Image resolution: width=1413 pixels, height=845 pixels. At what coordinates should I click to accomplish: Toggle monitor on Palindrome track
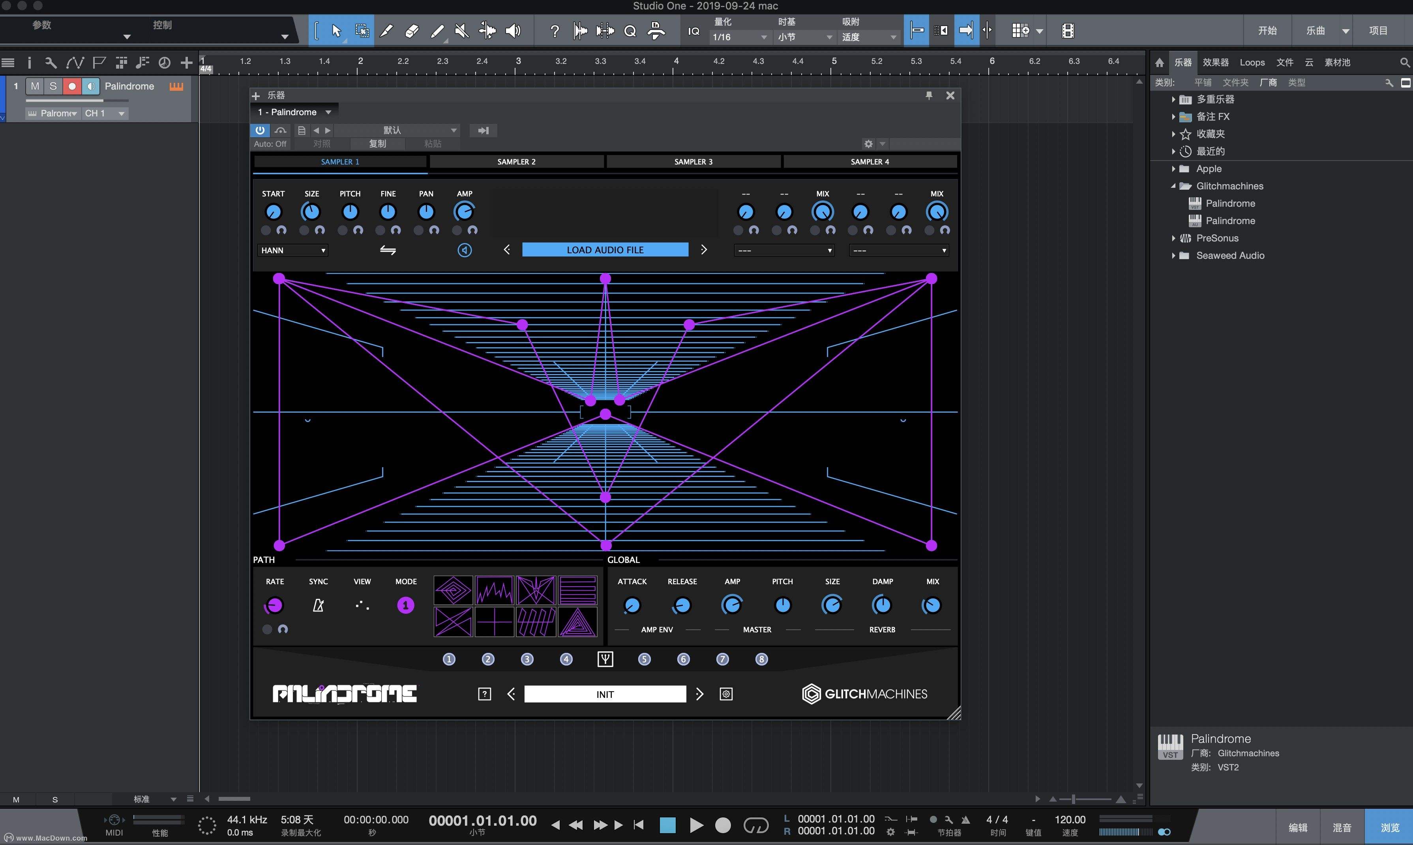pos(90,86)
